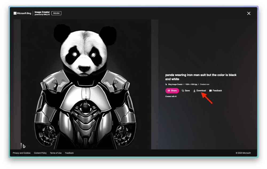This screenshot has height=169, width=267.
Task: Select the Save option for the image
Action: (186, 91)
